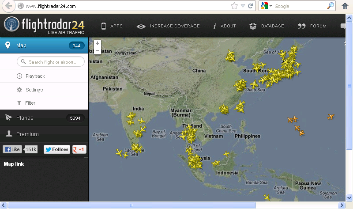Open the URL history dropdown arrow
Screen dimensions: 353x209
[x=243, y=6]
